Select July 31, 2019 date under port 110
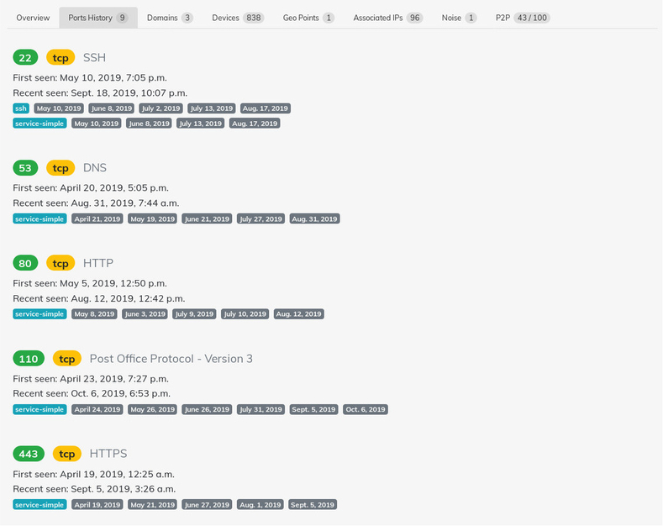The height and width of the screenshot is (526, 663). coord(260,409)
